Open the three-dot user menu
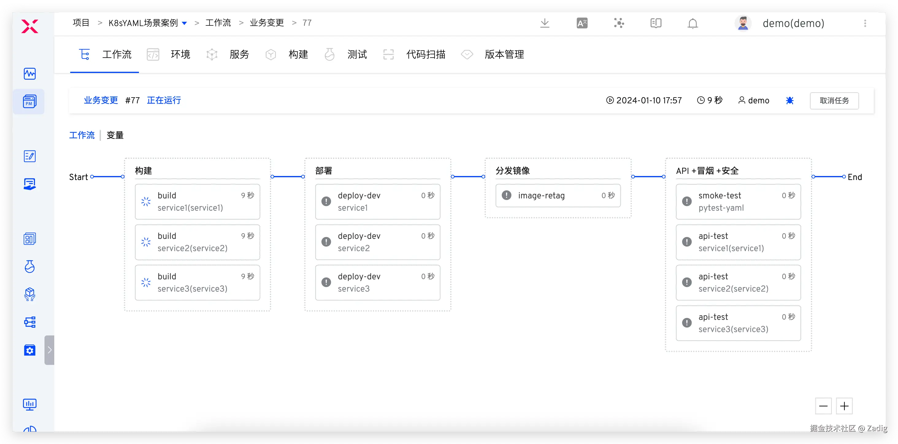The width and height of the screenshot is (898, 444). click(x=865, y=23)
